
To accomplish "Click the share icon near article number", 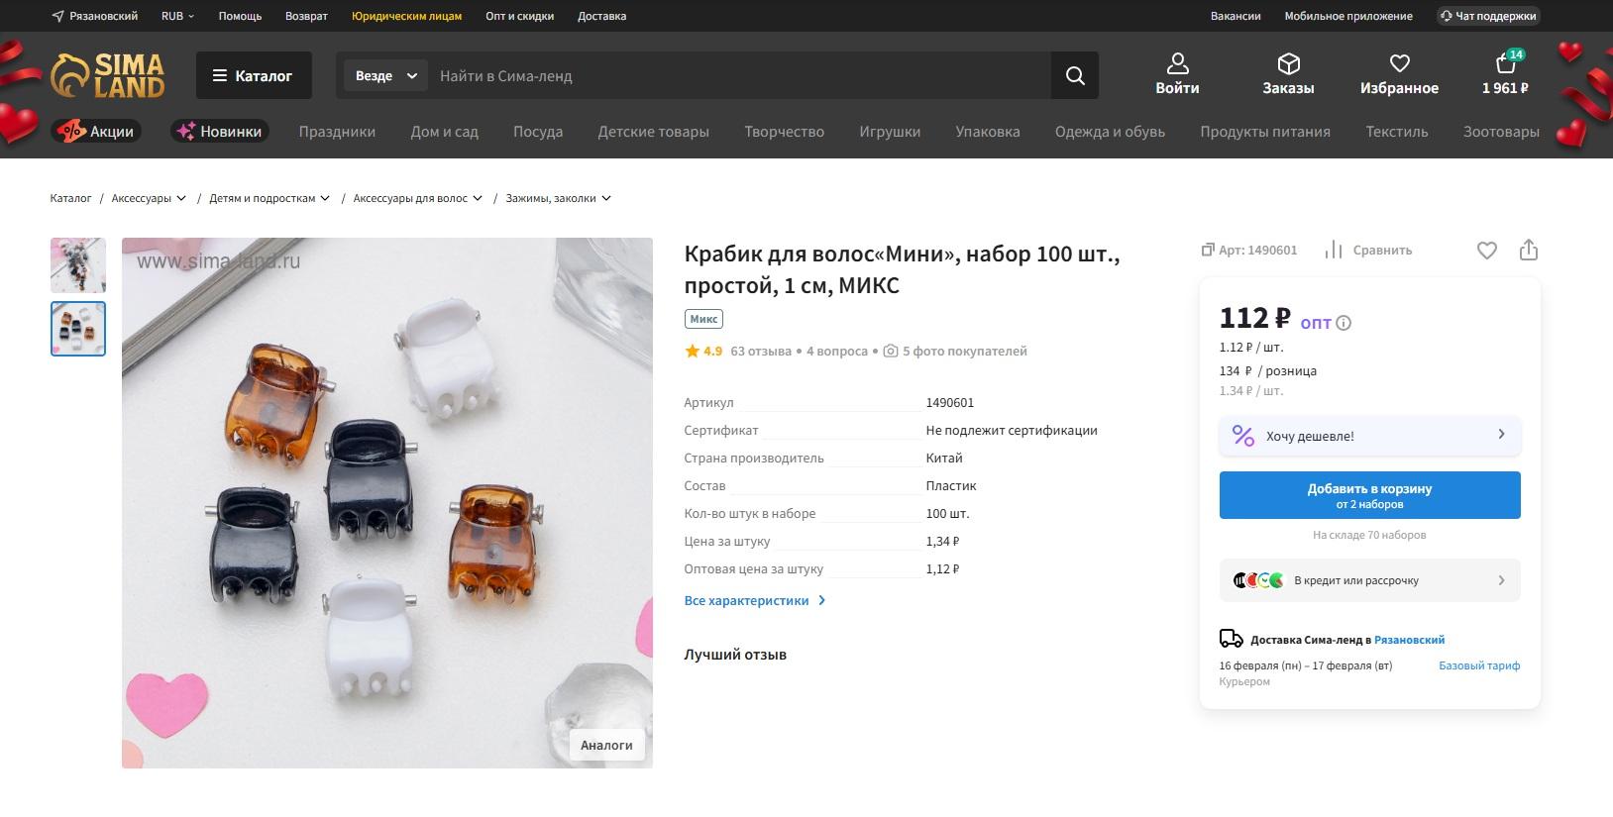I will 1528,251.
